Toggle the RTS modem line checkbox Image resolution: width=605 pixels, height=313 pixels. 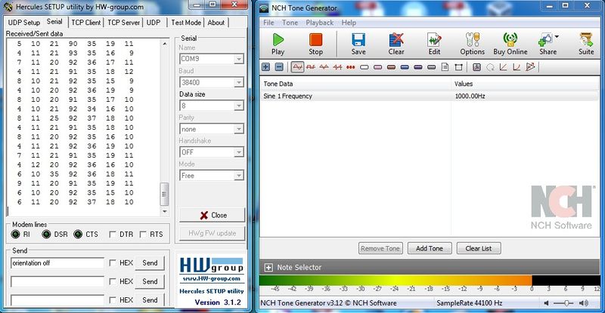(143, 235)
